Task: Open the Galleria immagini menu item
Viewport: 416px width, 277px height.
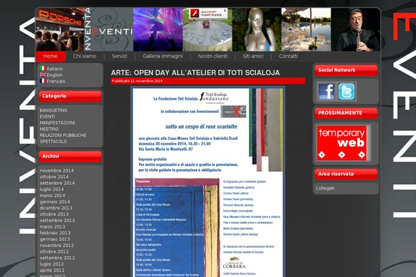Action: click(163, 56)
